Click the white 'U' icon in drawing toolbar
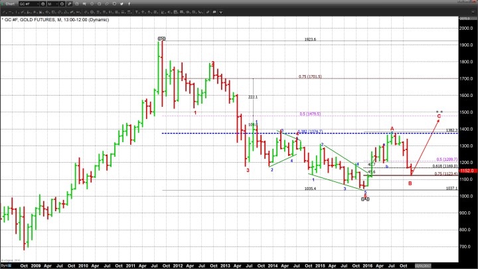 point(220,12)
